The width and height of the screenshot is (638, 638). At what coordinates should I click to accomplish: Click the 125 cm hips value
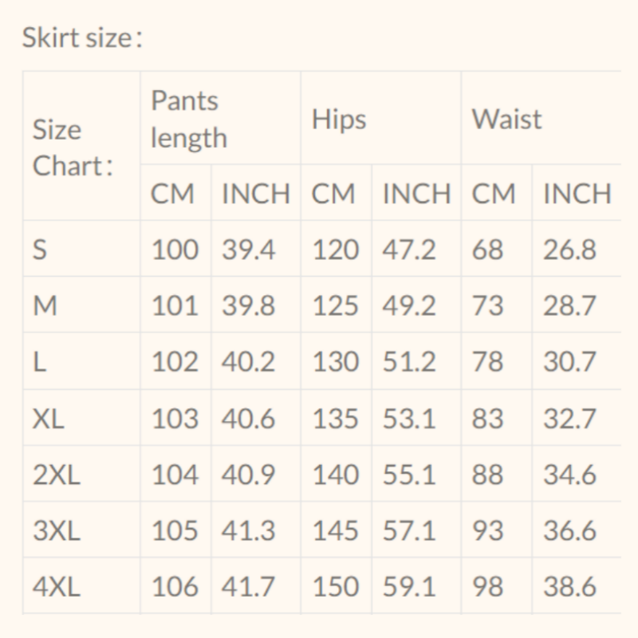pyautogui.click(x=336, y=305)
